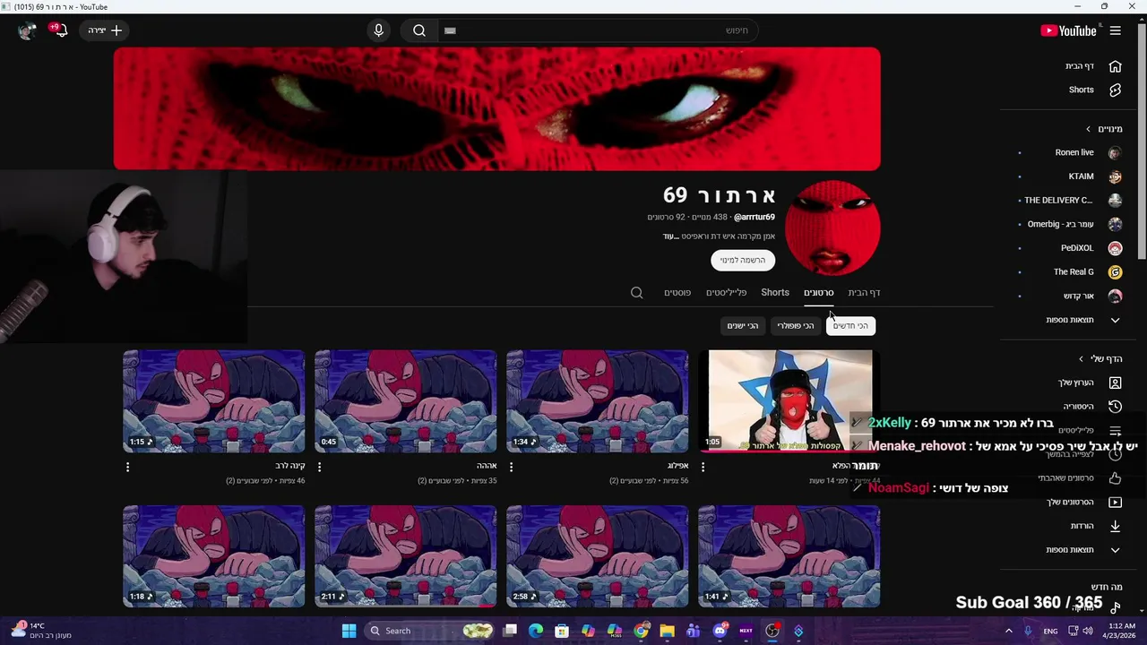Open the second-row video with duration 1:41
This screenshot has height=645, width=1147.
(789, 556)
